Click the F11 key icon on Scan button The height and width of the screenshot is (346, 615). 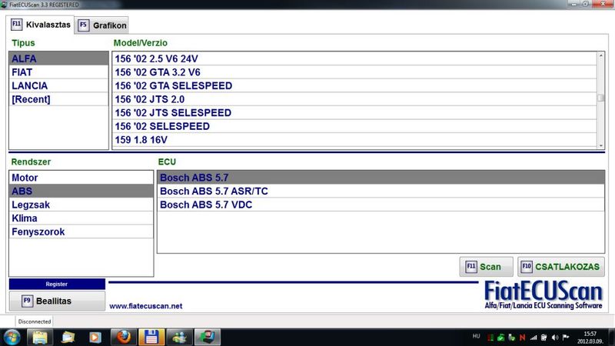click(x=471, y=267)
